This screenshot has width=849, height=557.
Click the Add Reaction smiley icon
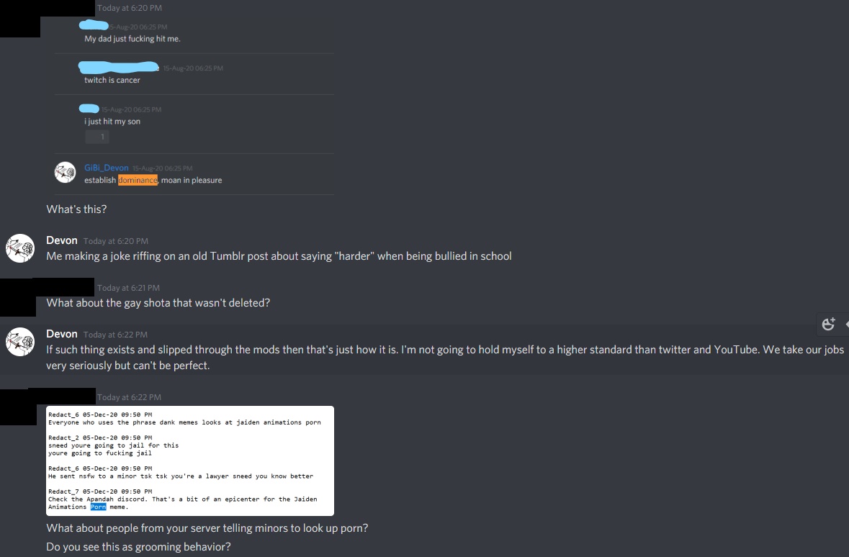pos(828,325)
